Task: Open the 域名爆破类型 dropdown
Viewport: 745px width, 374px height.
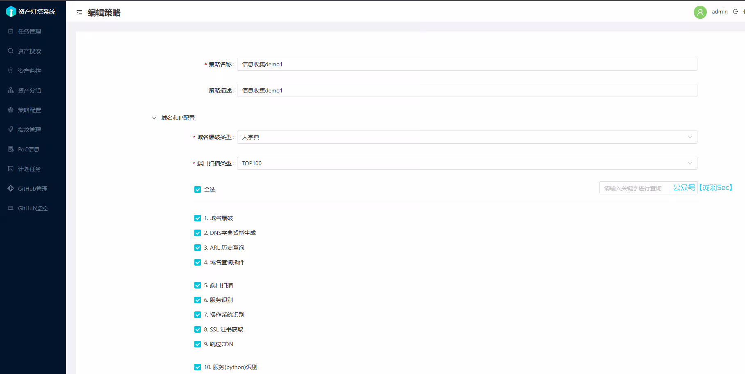Action: [x=467, y=137]
